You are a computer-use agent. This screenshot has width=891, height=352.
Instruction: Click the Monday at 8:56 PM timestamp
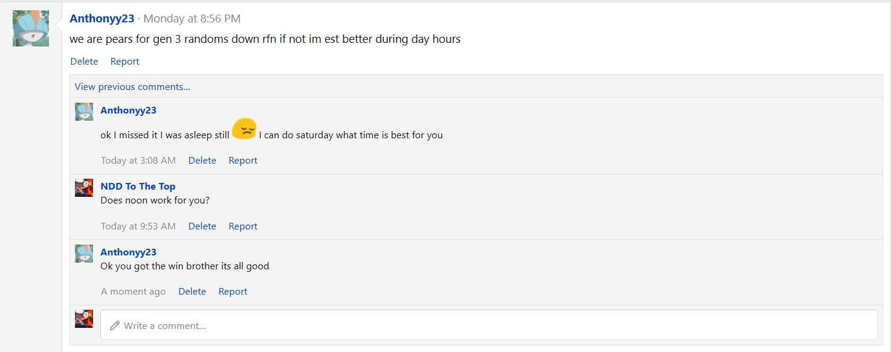tap(192, 18)
